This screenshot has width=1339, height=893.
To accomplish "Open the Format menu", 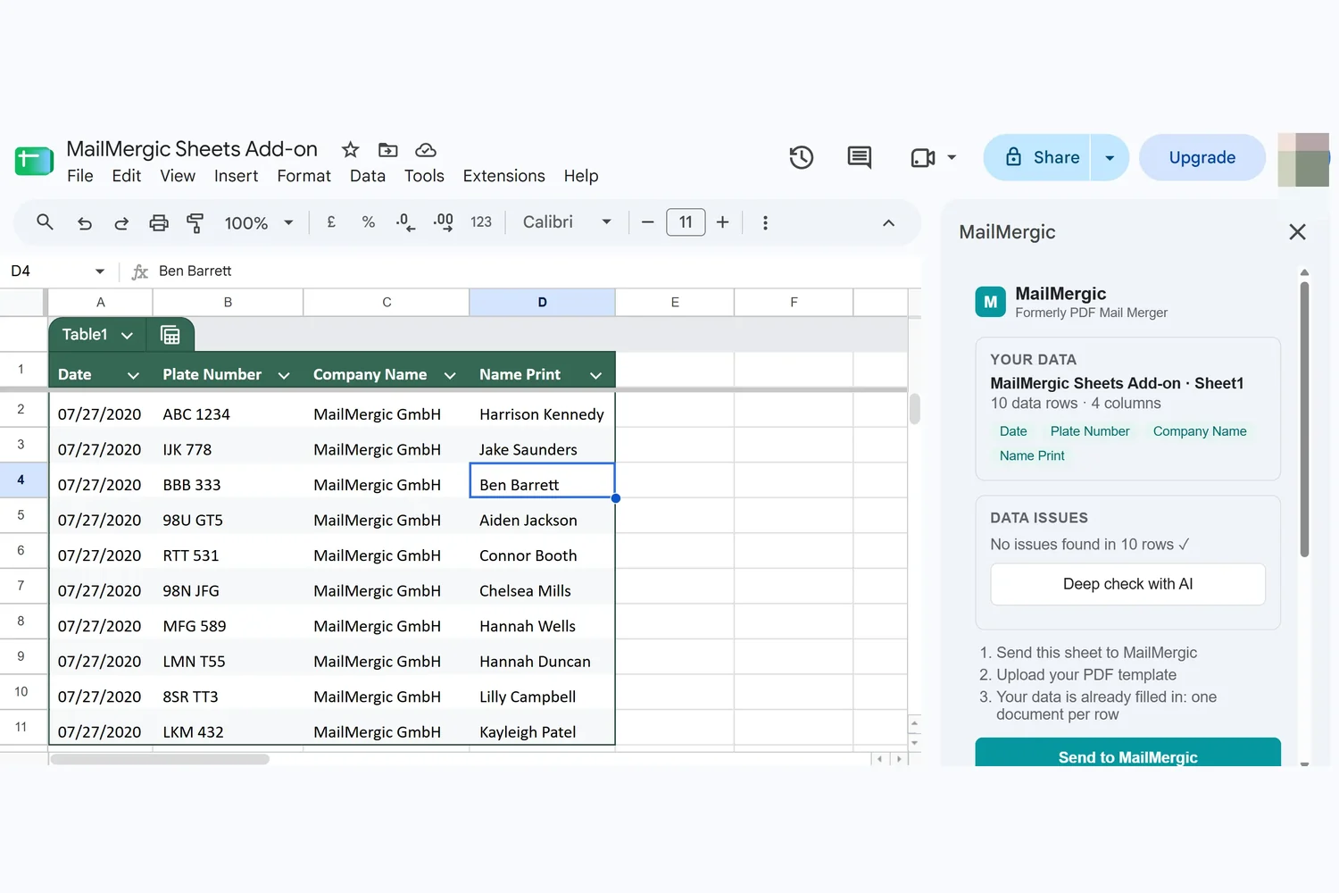I will 304,176.
